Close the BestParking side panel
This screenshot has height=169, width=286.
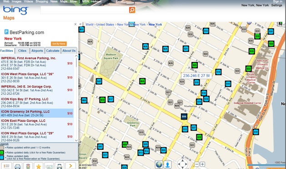click(75, 24)
